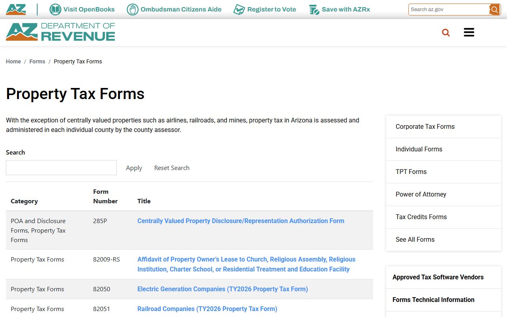
Task: Click the OpenBooks book icon
Action: (x=55, y=10)
